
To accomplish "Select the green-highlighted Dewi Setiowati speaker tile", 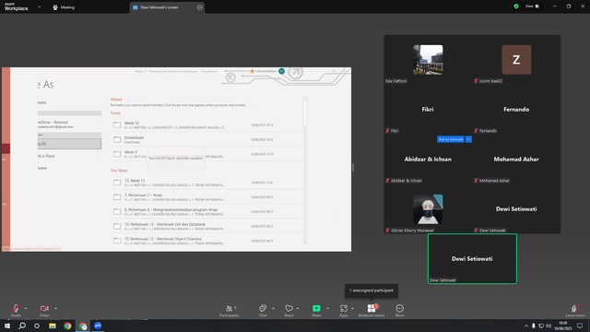I will (472, 258).
